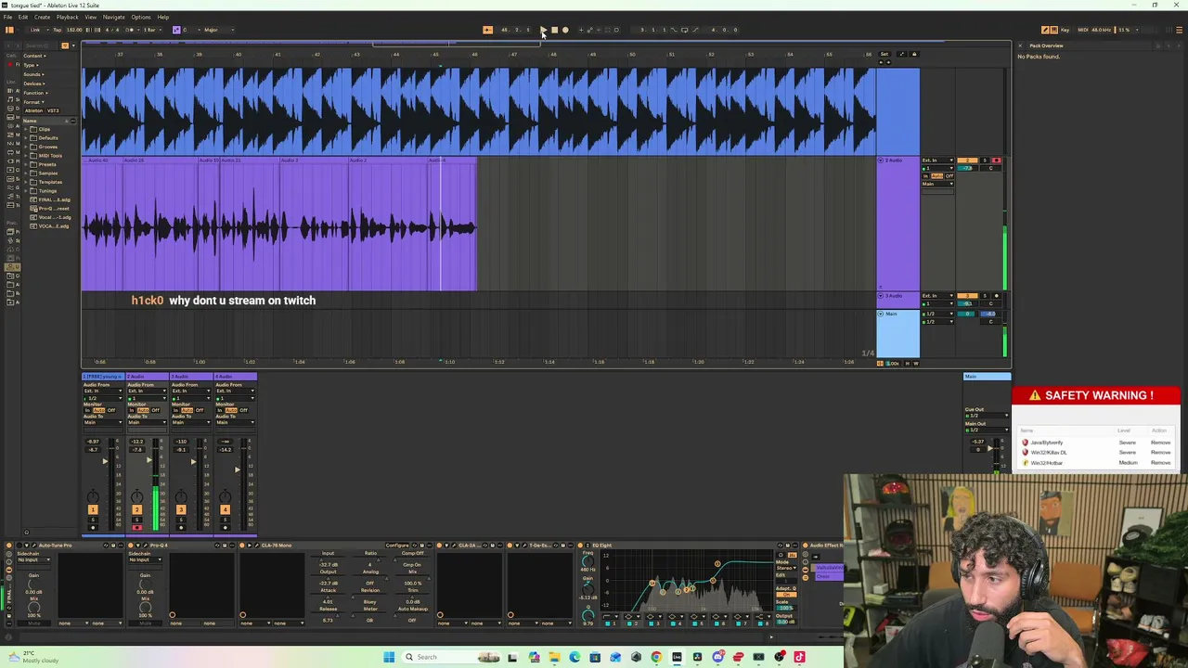Click bar 40 in the arrangement ruler

pos(238,55)
